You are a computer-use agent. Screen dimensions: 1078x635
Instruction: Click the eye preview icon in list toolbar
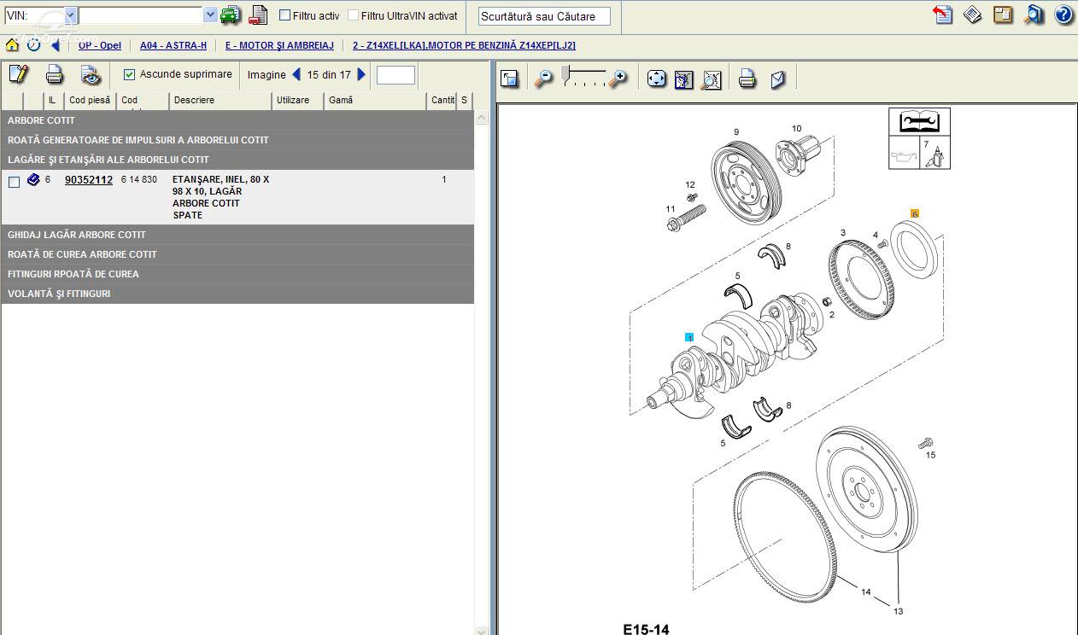(x=91, y=75)
